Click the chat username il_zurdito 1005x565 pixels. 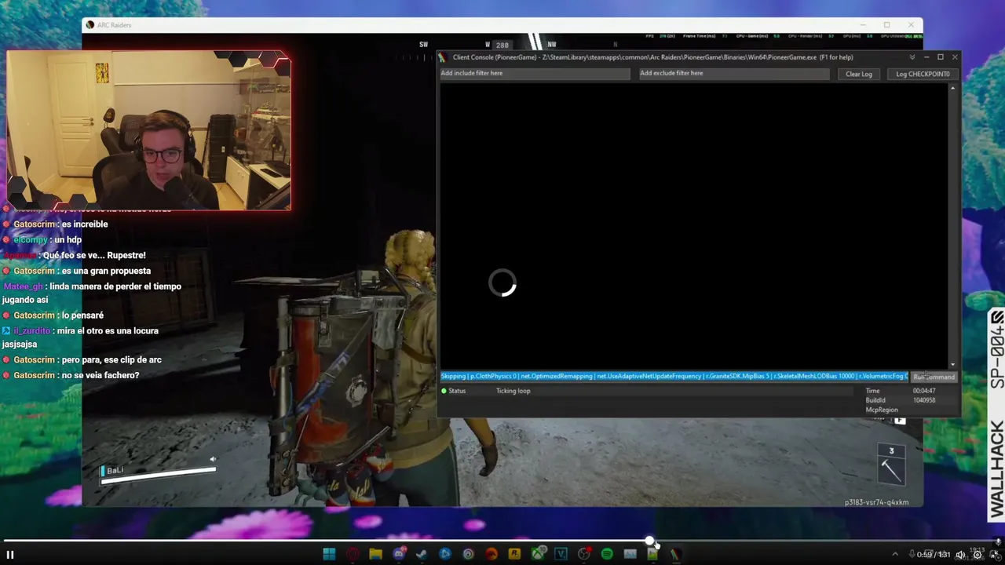tap(31, 331)
